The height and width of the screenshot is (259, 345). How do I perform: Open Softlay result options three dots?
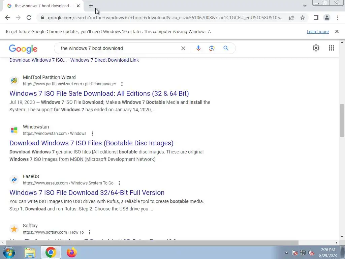tap(90, 232)
